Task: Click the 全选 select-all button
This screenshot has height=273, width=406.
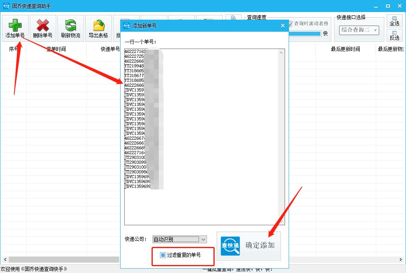Action: tap(395, 21)
